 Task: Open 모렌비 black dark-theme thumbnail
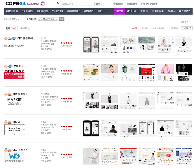(184, 72)
